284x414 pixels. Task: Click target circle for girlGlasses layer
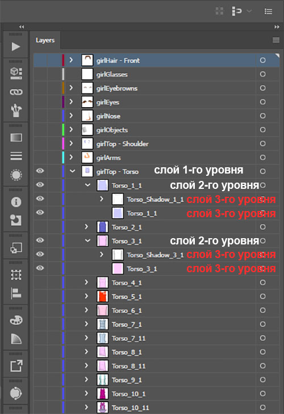coord(262,74)
